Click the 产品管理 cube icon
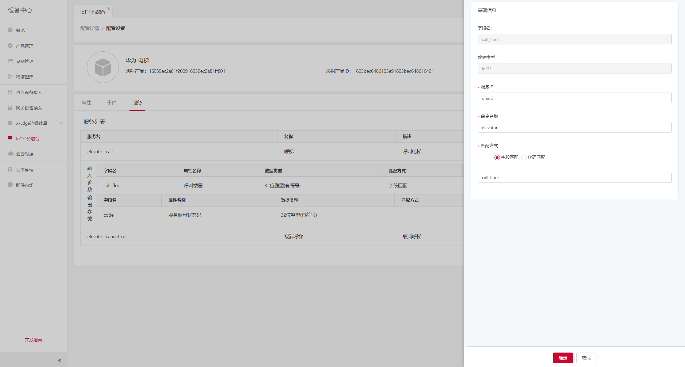This screenshot has height=367, width=685. pos(10,46)
